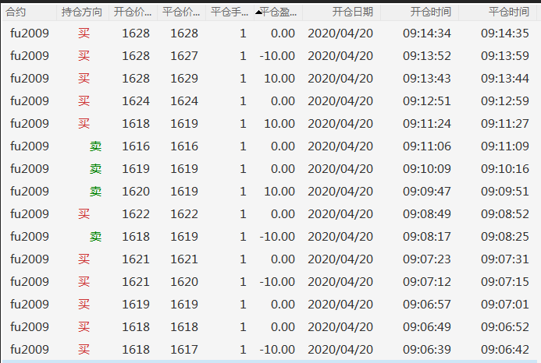
Task: Click the 卖 direction in the 09:11:06 row
Action: (x=95, y=146)
